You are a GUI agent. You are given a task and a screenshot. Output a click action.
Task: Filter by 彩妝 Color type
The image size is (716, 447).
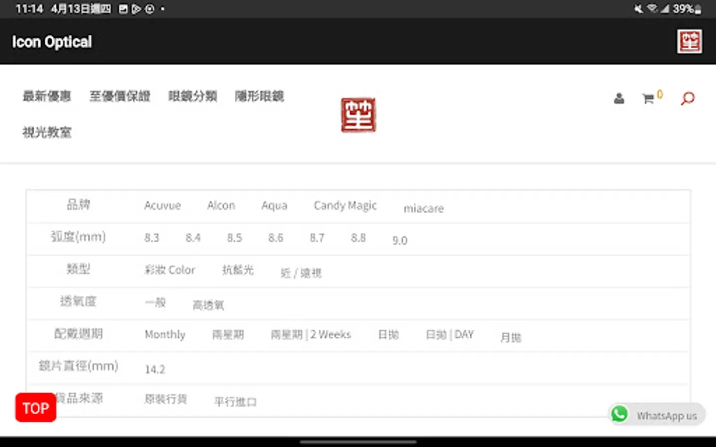pyautogui.click(x=170, y=270)
